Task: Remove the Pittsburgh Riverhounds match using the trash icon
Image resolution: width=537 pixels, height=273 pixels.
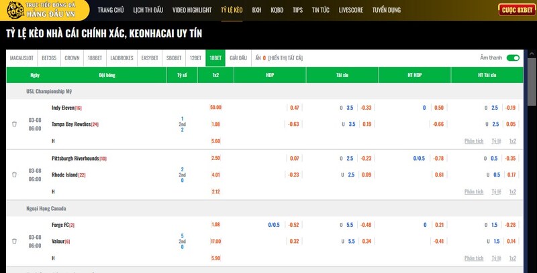Action: click(x=14, y=175)
